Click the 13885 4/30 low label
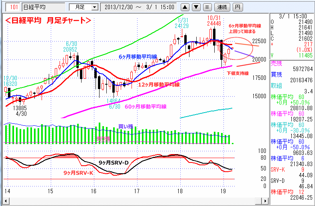Viewport: 315px width, 206px height. pyautogui.click(x=20, y=111)
